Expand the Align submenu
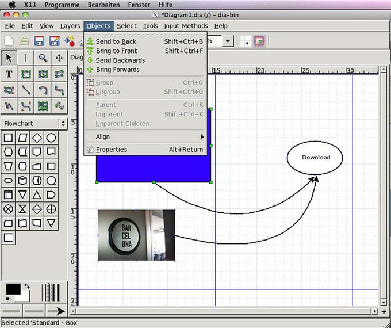The width and height of the screenshot is (391, 328). [x=145, y=137]
